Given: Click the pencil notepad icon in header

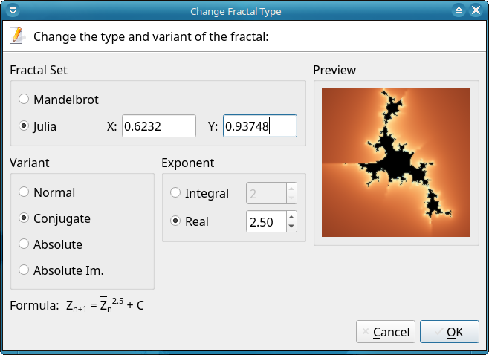Looking at the screenshot, I should (18, 36).
